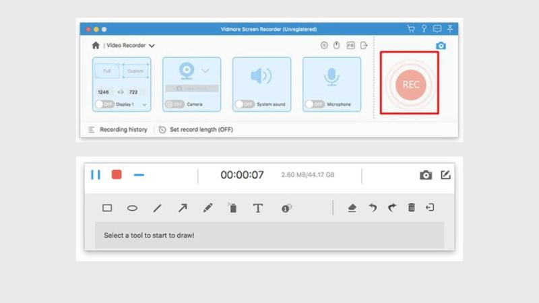Select the ellipse drawing tool

pyautogui.click(x=132, y=208)
